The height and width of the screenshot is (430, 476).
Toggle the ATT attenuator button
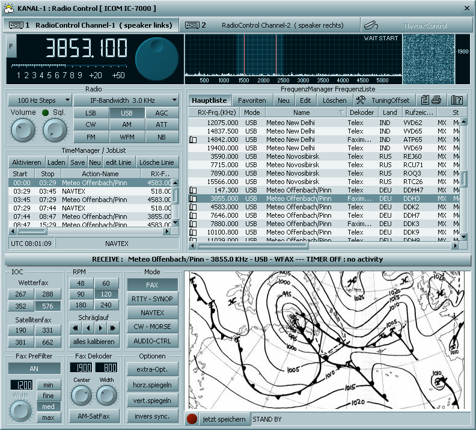(x=162, y=125)
